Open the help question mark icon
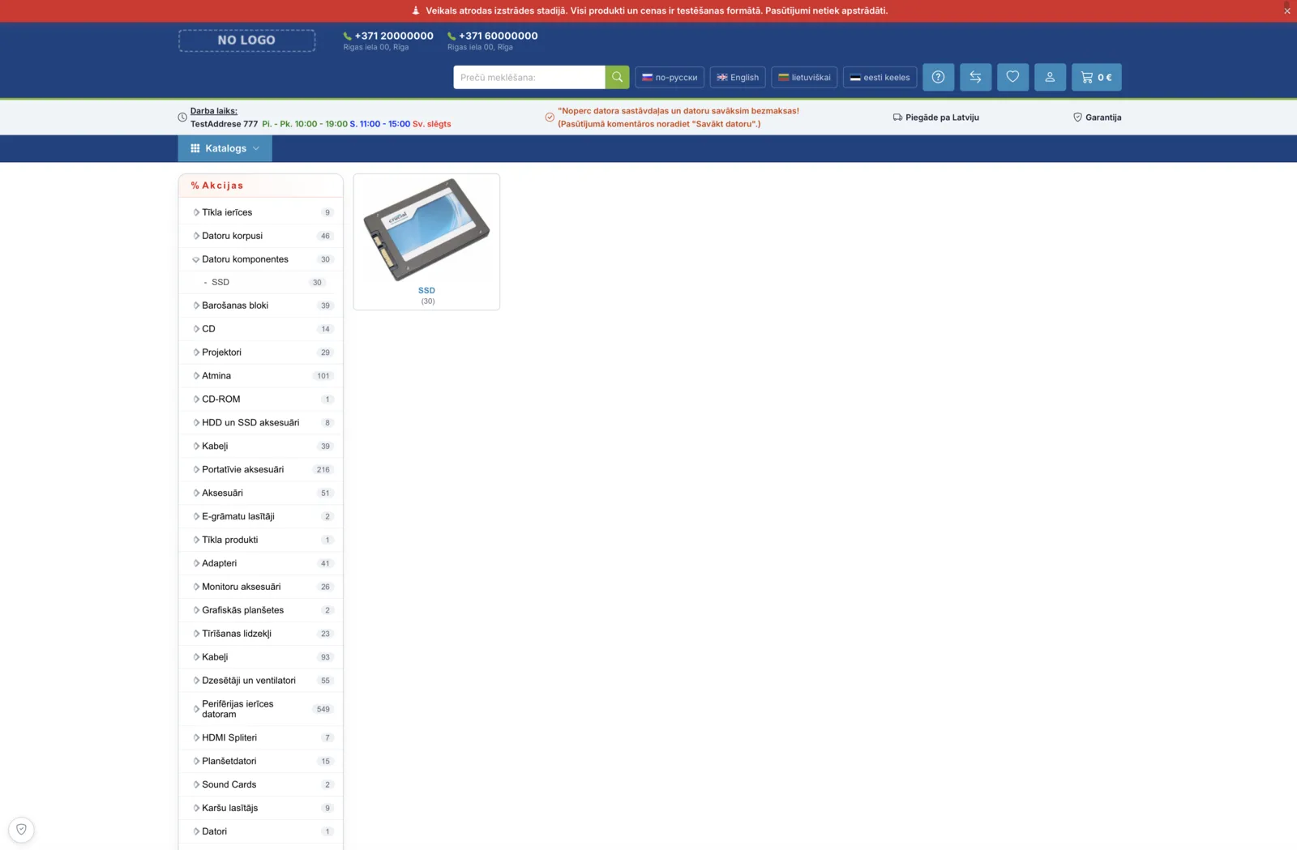1297x850 pixels. click(938, 77)
